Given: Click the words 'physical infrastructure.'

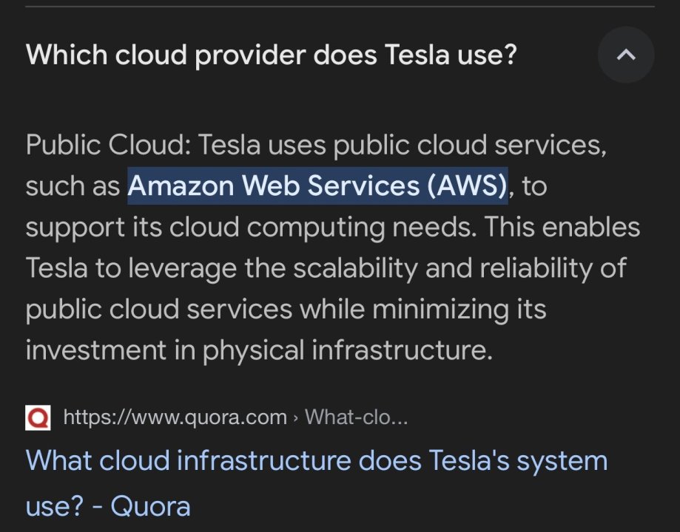Looking at the screenshot, I should 348,349.
